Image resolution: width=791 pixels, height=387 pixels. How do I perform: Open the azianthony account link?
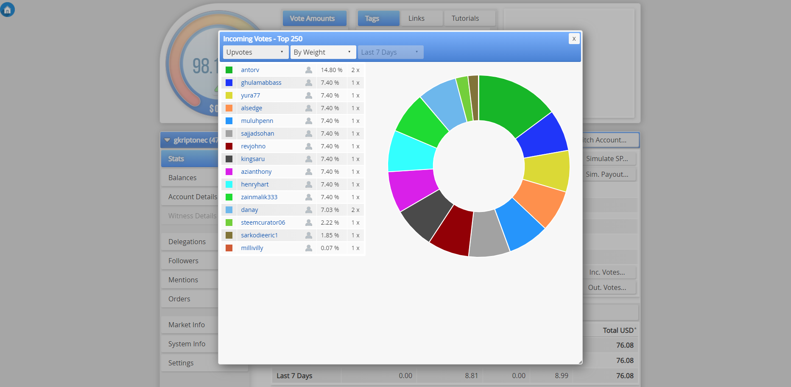click(256, 172)
